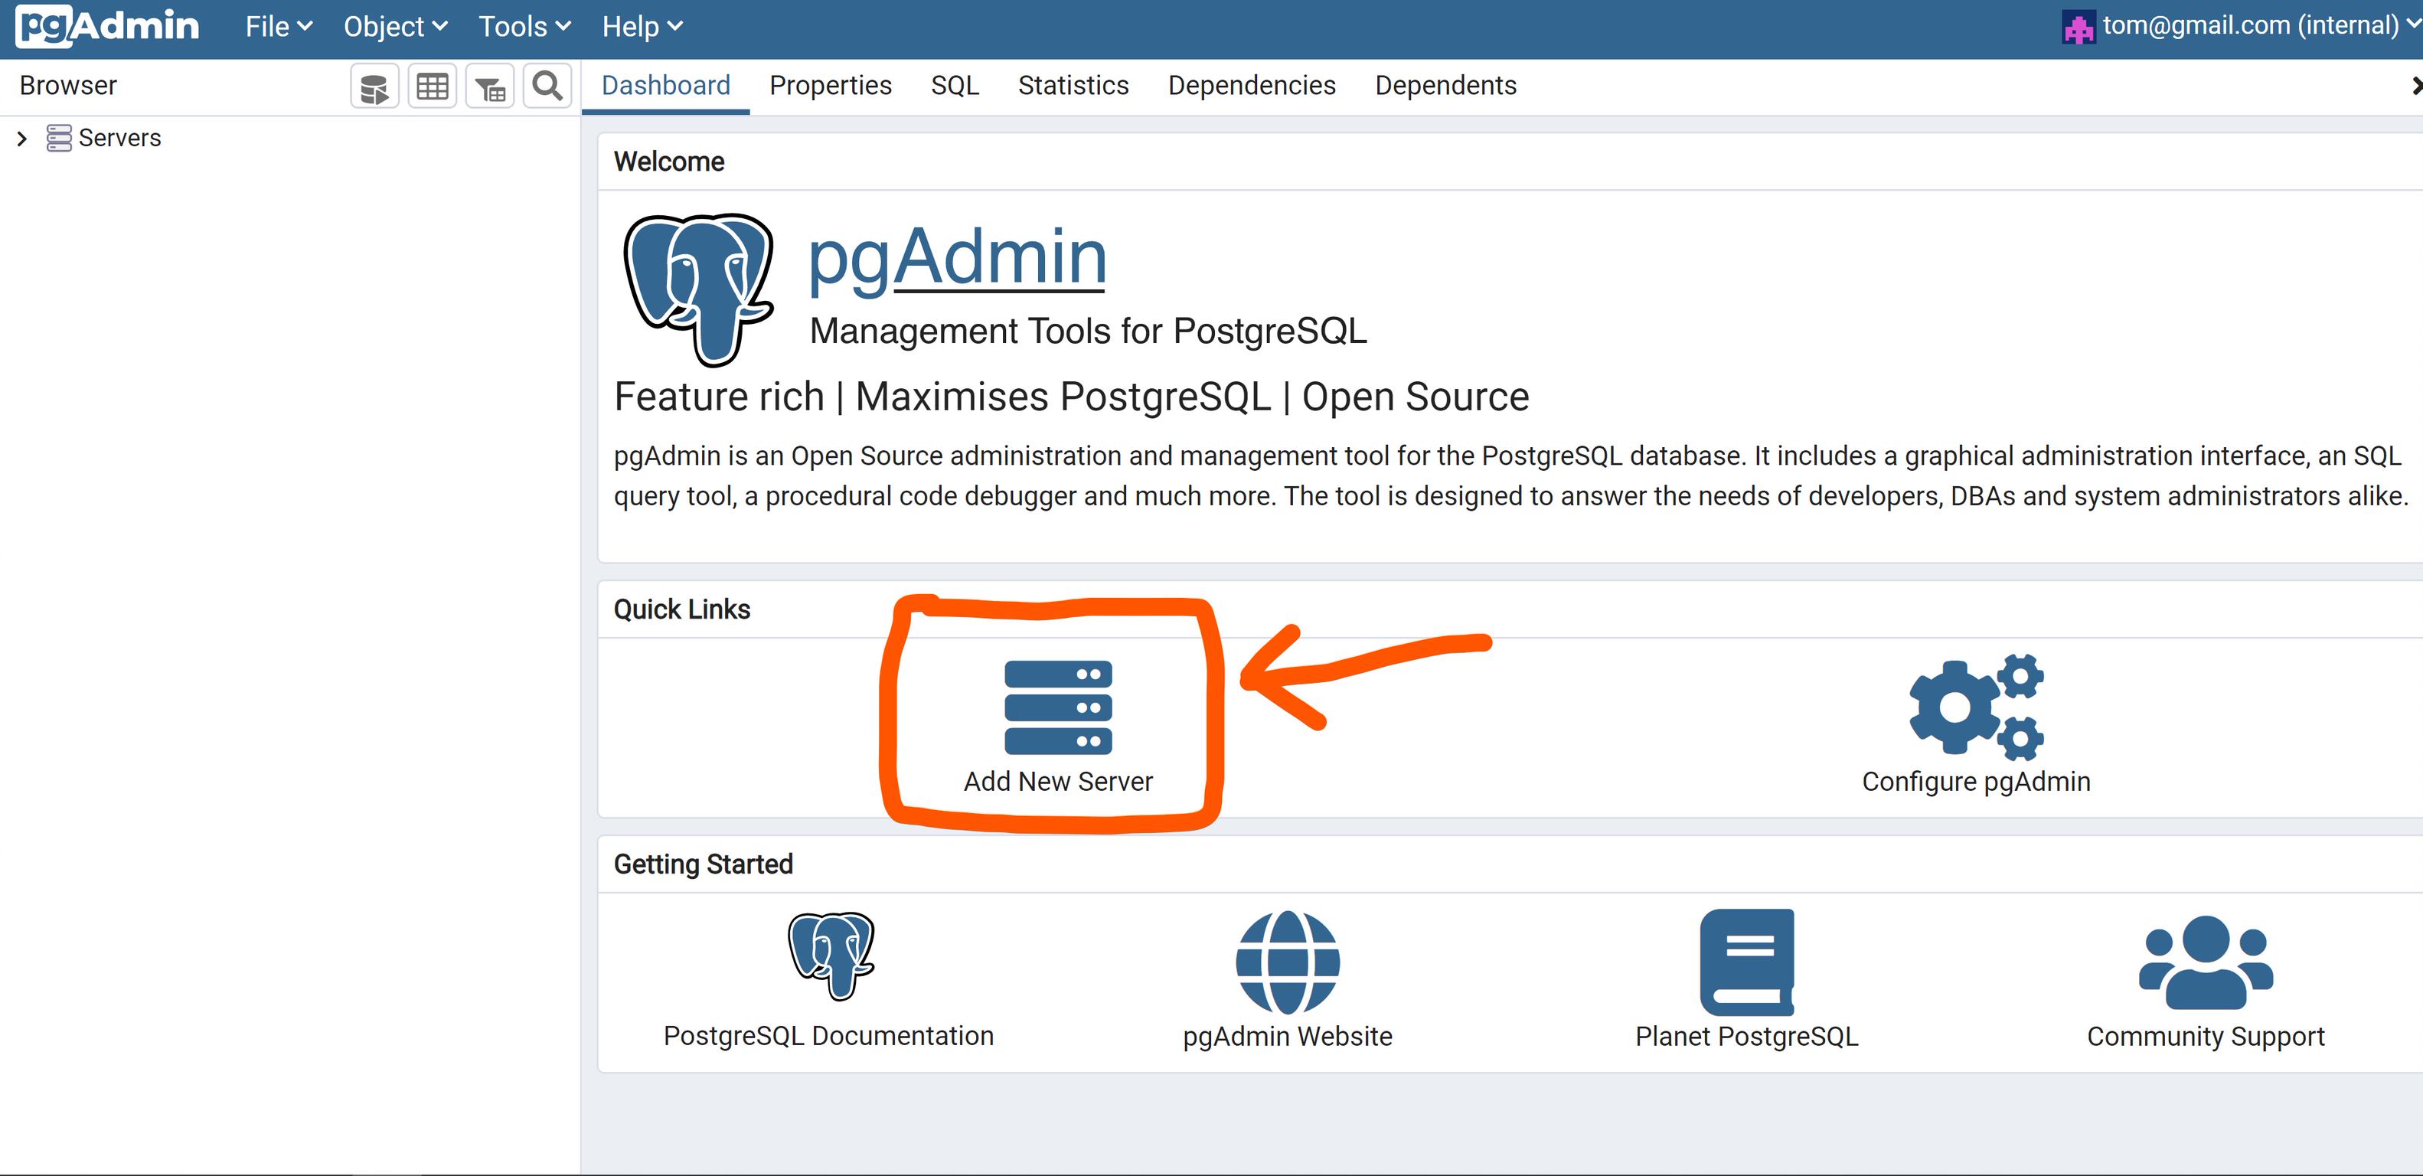This screenshot has height=1176, width=2423.
Task: Click the Add New Server icon
Action: 1058,707
